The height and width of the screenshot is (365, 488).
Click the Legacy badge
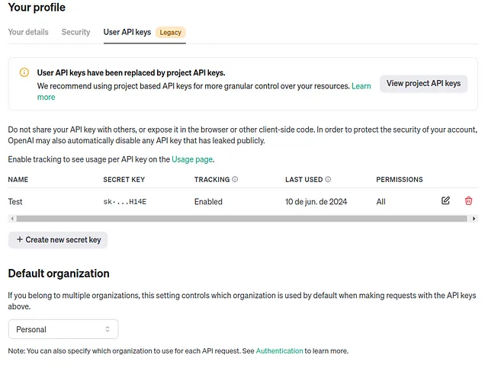pos(170,32)
